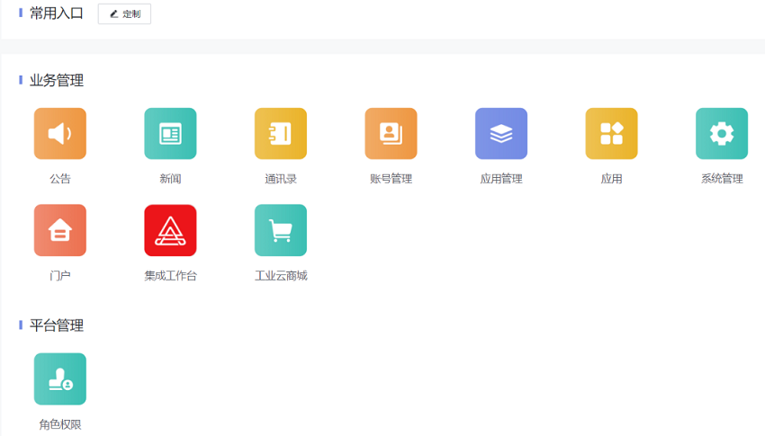Launch the red 集成工作台 triangle icon
765x436 pixels.
pyautogui.click(x=170, y=230)
